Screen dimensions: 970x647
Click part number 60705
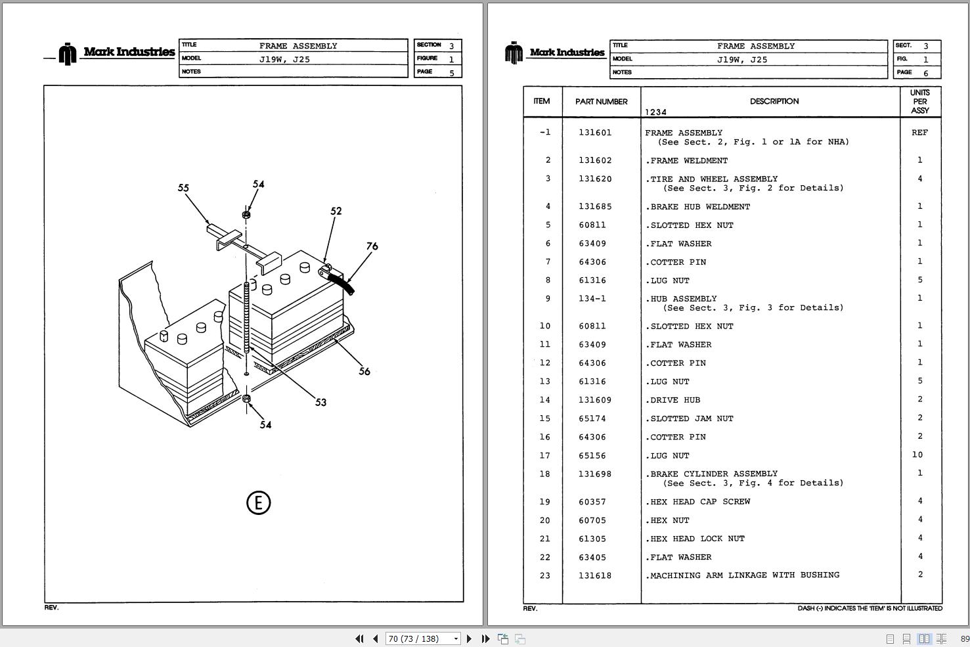tap(592, 520)
